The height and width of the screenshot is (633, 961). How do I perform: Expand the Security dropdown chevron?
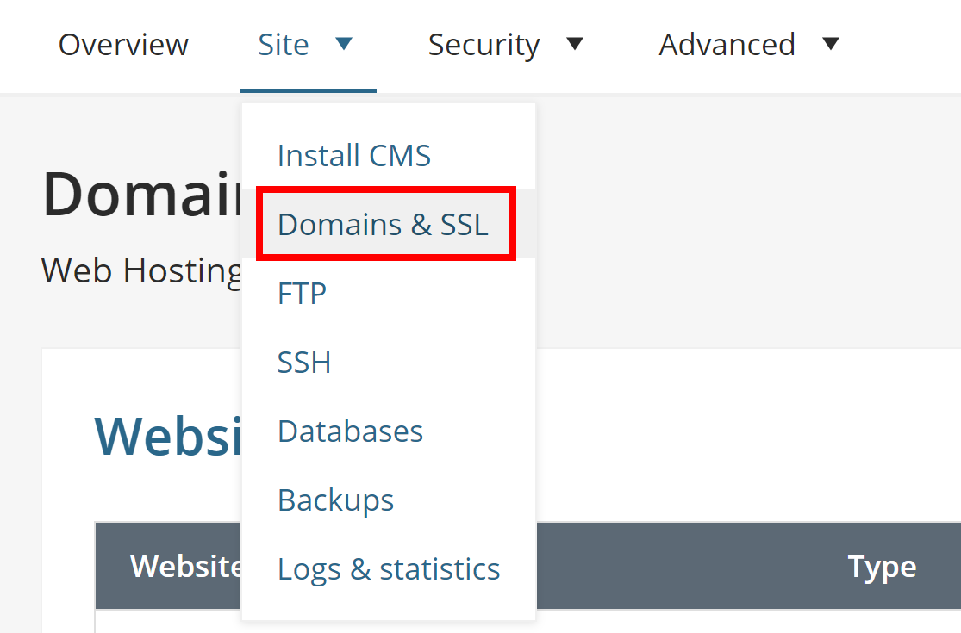click(576, 45)
